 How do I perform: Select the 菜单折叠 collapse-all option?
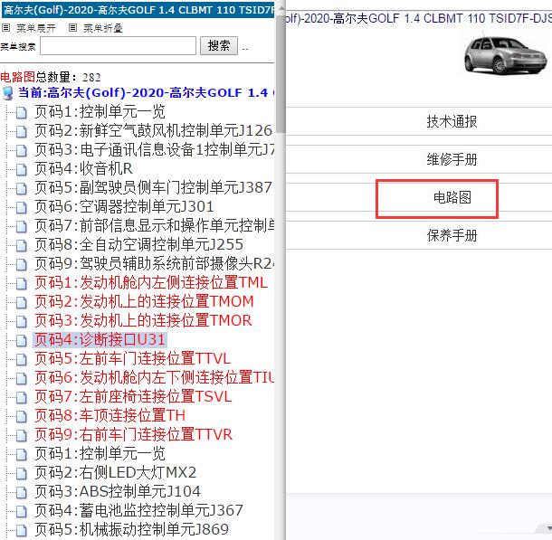(103, 28)
